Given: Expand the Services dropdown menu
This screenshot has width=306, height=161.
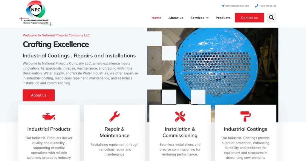Looking at the screenshot, I should pyautogui.click(x=198, y=18).
